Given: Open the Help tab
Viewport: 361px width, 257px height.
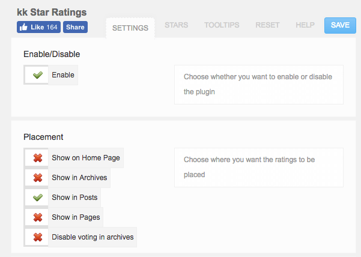Looking at the screenshot, I should pos(305,25).
